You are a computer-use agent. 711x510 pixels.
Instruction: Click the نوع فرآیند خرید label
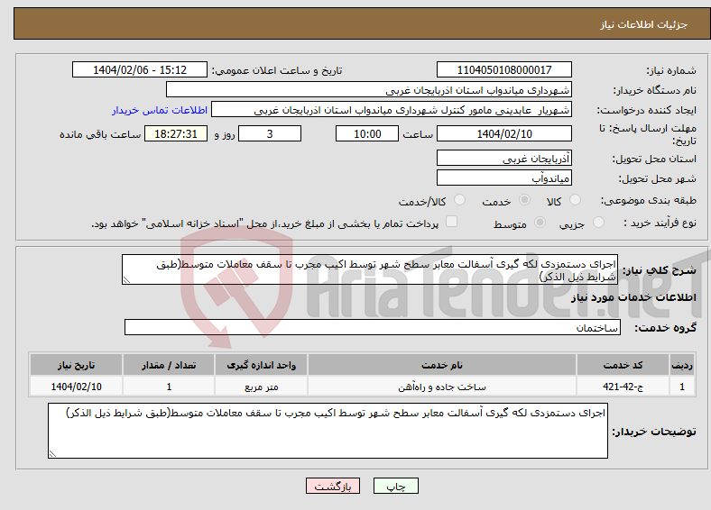660,223
